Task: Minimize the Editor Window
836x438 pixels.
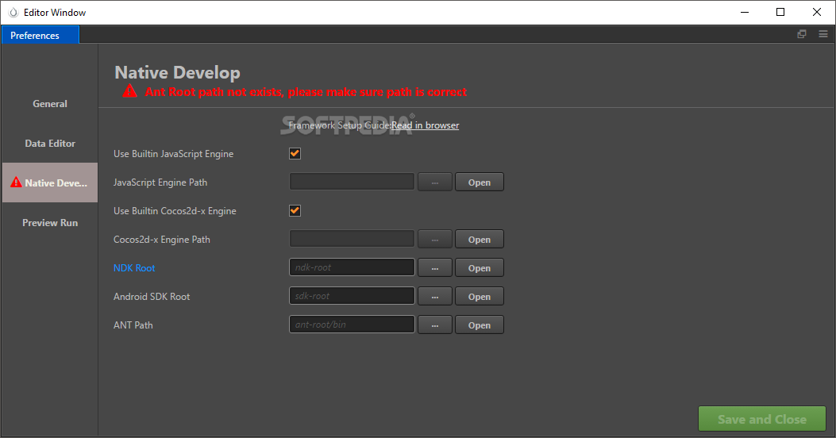Action: [745, 12]
